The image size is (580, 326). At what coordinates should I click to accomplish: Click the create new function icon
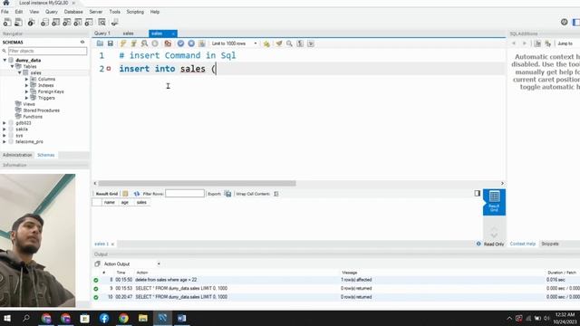[89, 22]
